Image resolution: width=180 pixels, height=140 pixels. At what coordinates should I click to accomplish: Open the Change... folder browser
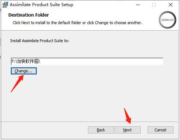click(24, 71)
